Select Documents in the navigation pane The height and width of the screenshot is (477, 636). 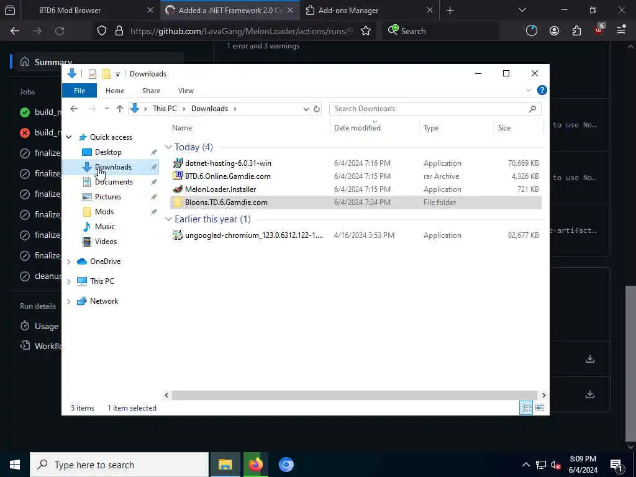point(114,182)
